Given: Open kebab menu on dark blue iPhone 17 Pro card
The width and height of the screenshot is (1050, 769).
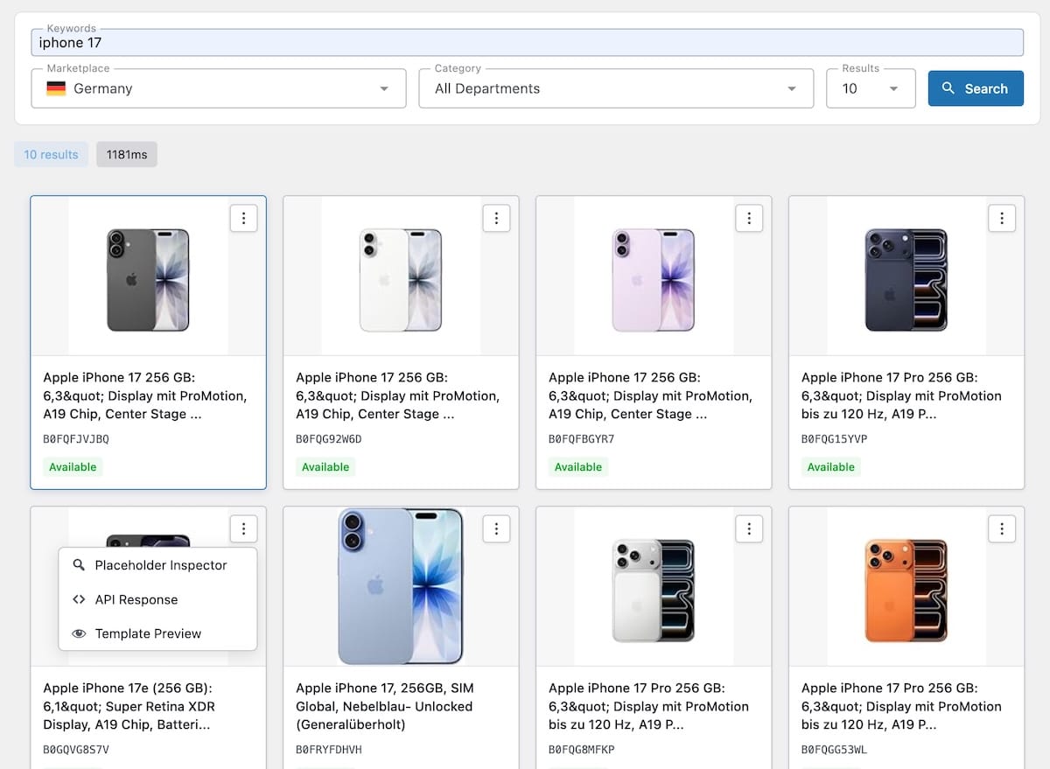Looking at the screenshot, I should (1002, 218).
